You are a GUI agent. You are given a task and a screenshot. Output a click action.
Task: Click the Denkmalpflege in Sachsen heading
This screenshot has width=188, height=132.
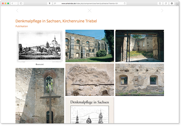click(56, 21)
